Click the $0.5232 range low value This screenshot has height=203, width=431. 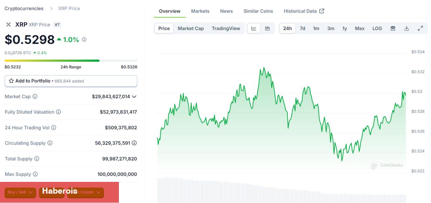[x=13, y=67]
